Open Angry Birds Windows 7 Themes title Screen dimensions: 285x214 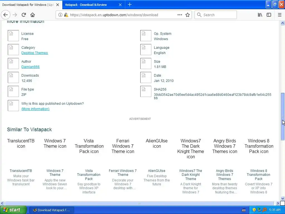coord(225,175)
